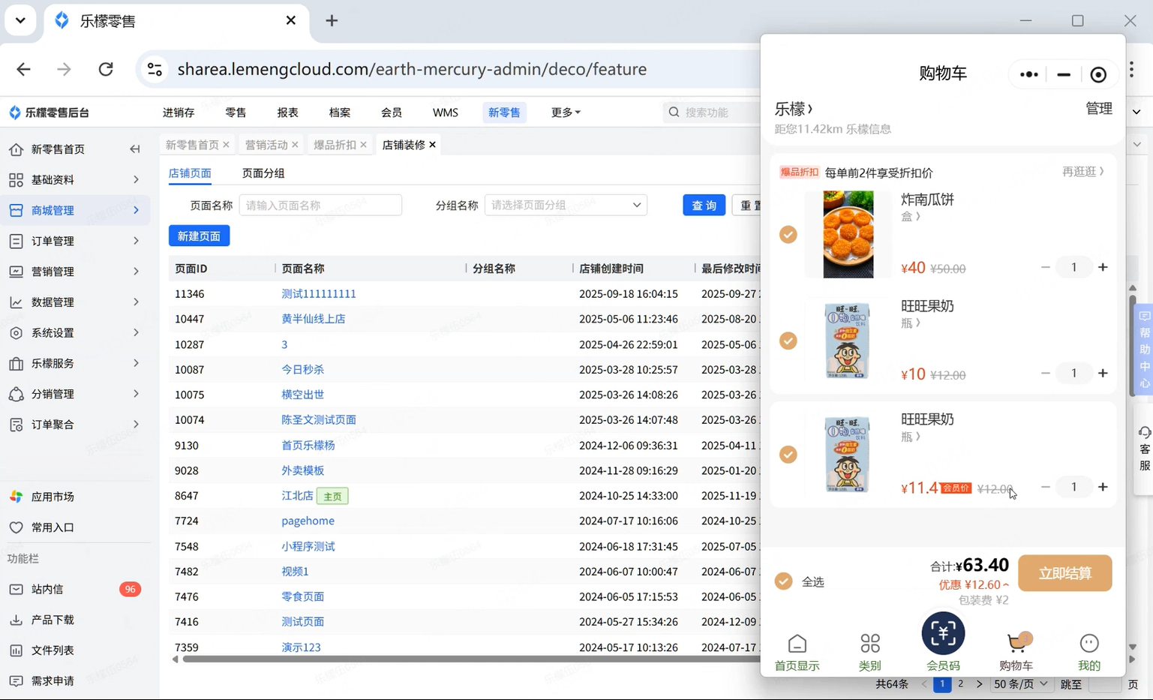Open 应用市场 colorful icon
Viewport: 1153px width, 700px height.
(16, 497)
